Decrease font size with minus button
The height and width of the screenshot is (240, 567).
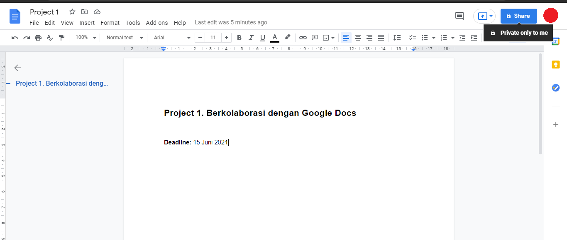[200, 38]
